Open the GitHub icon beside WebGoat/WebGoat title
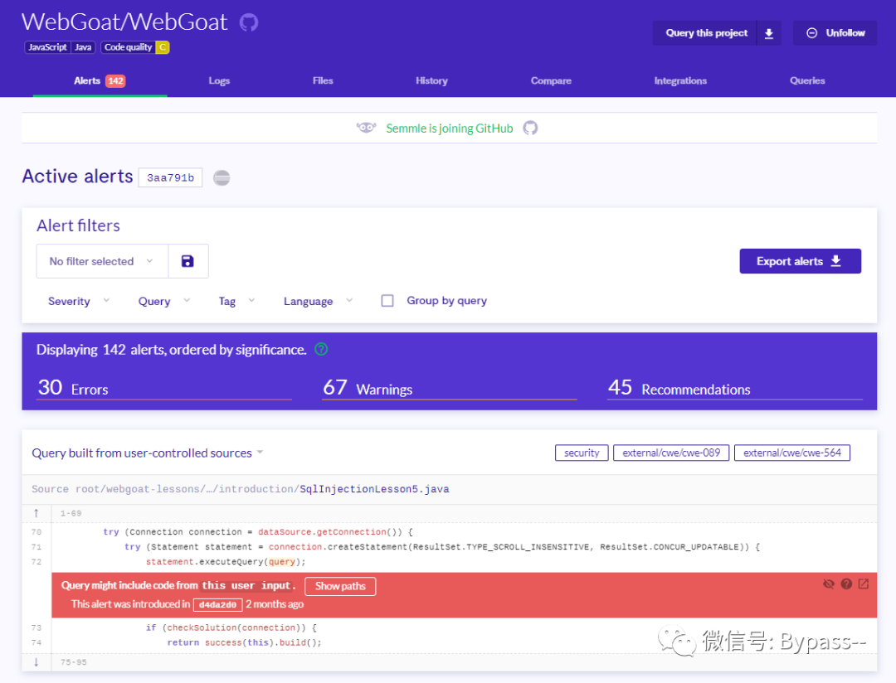This screenshot has width=896, height=683. click(249, 23)
